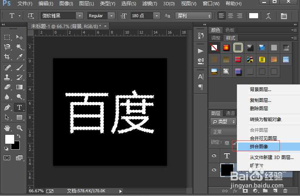Open the 文件(F) menu
This screenshot has height=196, width=300.
coord(25,3)
